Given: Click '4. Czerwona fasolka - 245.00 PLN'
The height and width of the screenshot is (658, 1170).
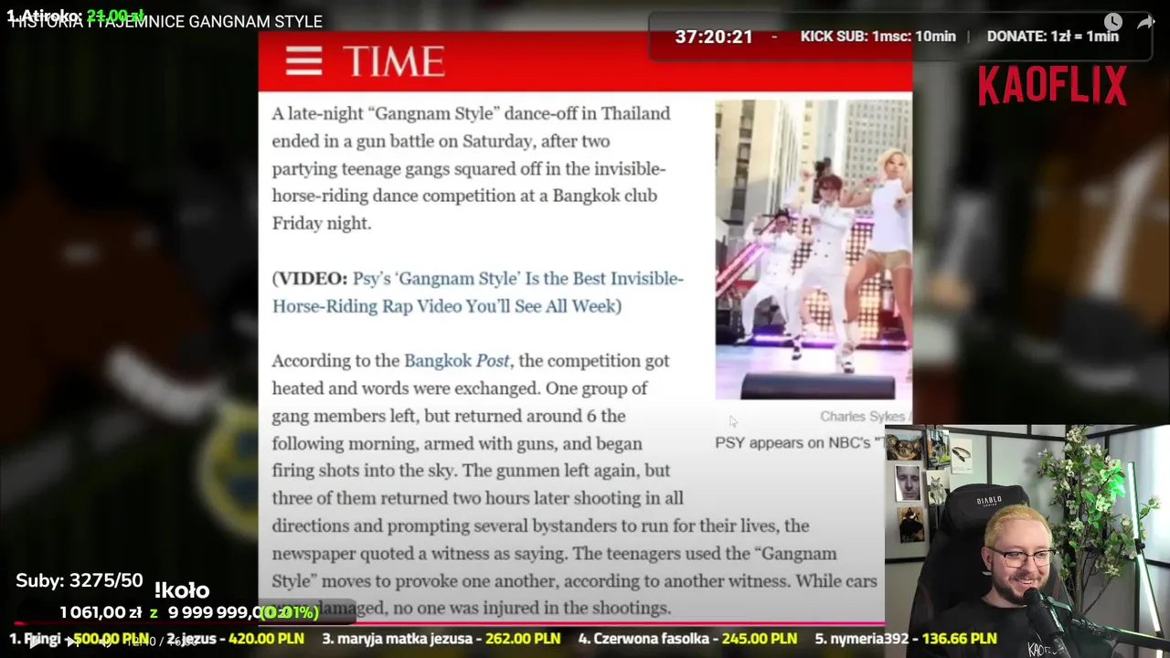Looking at the screenshot, I should pos(686,639).
